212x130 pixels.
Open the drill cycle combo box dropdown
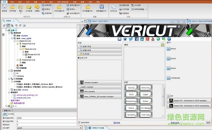coord(81,128)
